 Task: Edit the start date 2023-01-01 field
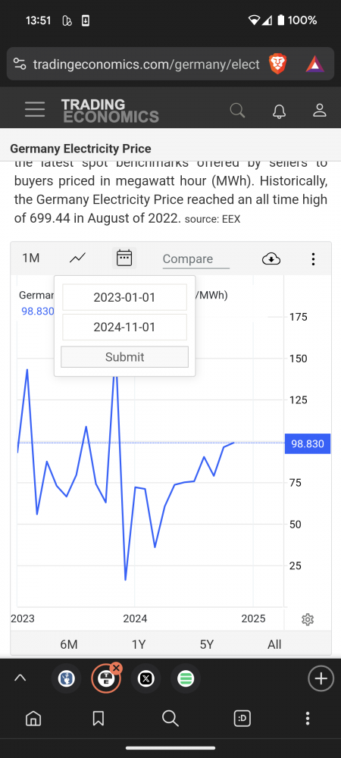click(x=124, y=297)
